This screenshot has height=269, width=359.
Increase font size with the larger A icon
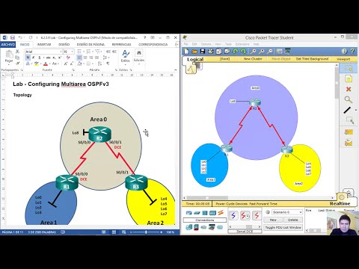click(66, 64)
